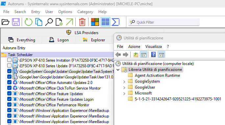
Task: Expand the GoogleUser folder node
Action: pyautogui.click(x=124, y=88)
